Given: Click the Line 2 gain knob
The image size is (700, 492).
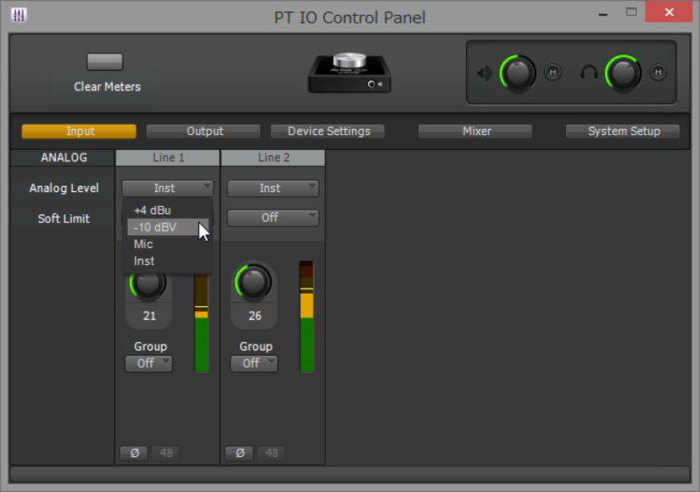Looking at the screenshot, I should pos(253,283).
